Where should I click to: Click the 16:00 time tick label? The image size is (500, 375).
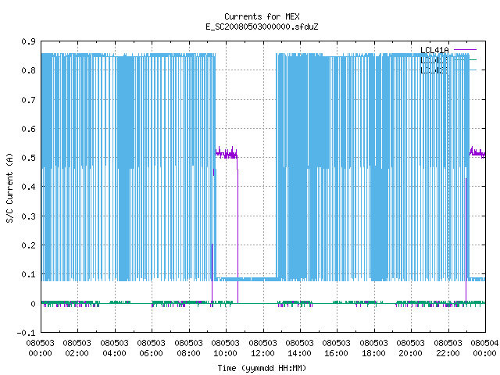tap(337, 353)
